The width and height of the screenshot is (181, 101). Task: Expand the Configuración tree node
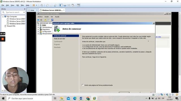[38, 32]
